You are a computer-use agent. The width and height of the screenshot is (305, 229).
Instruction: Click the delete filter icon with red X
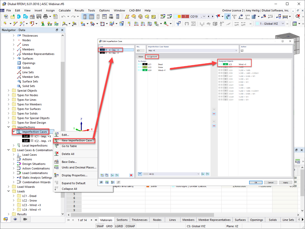coord(218,17)
